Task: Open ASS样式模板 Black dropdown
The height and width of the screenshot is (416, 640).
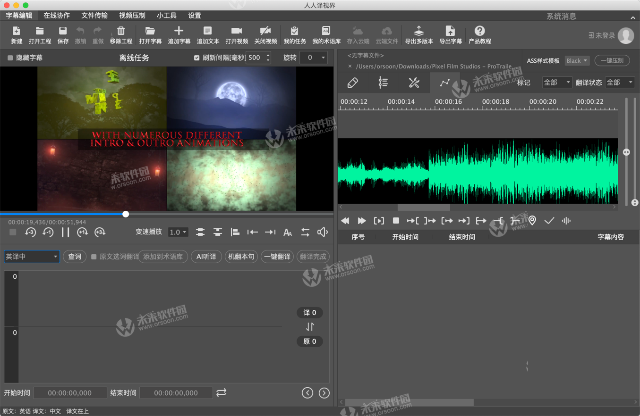Action: point(577,60)
